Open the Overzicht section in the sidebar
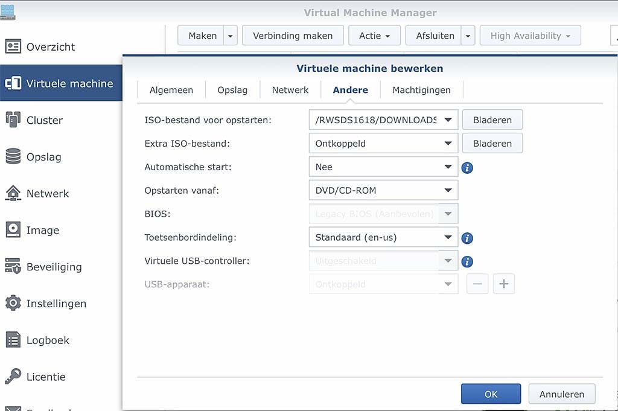618x411 pixels. pos(51,46)
